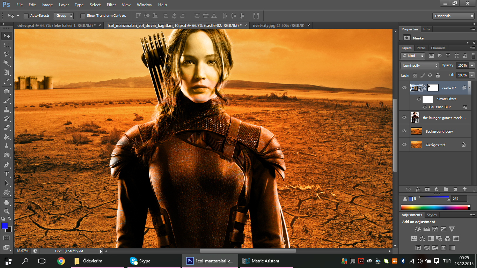Screen dimensions: 477x268
Task: Pick the Clone Stamp tool
Action: point(7,110)
